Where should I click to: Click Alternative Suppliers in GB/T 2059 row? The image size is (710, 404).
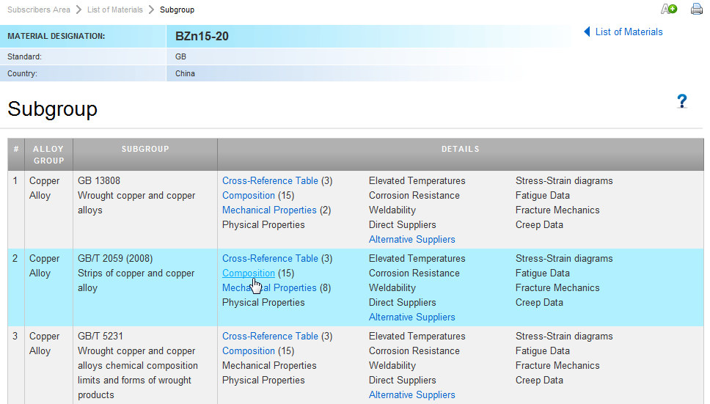[x=411, y=317]
